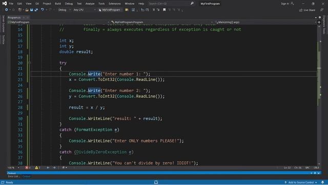Click the Save All toolbar icon
The image size is (328, 185).
[36, 10]
